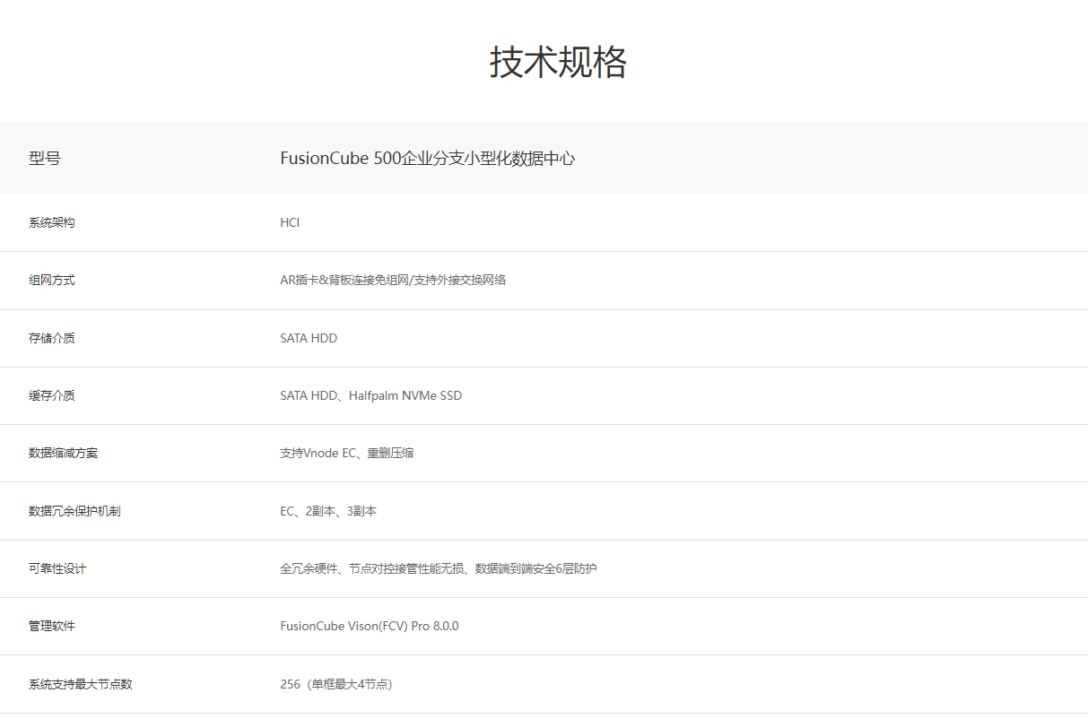This screenshot has height=719, width=1088.
Task: Select 支持Vnode EC、重删压缩 value
Action: pyautogui.click(x=347, y=453)
